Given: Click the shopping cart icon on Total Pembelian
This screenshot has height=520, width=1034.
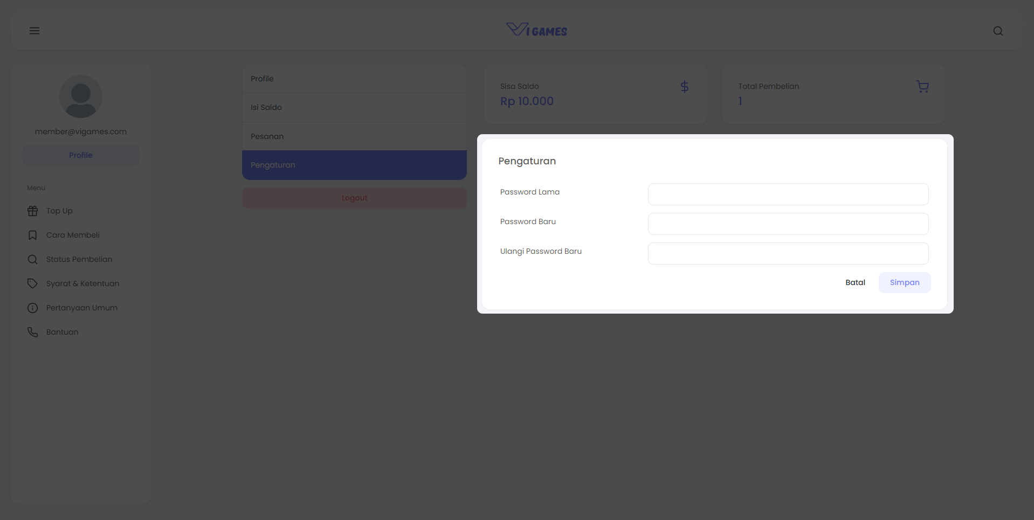Looking at the screenshot, I should [922, 87].
